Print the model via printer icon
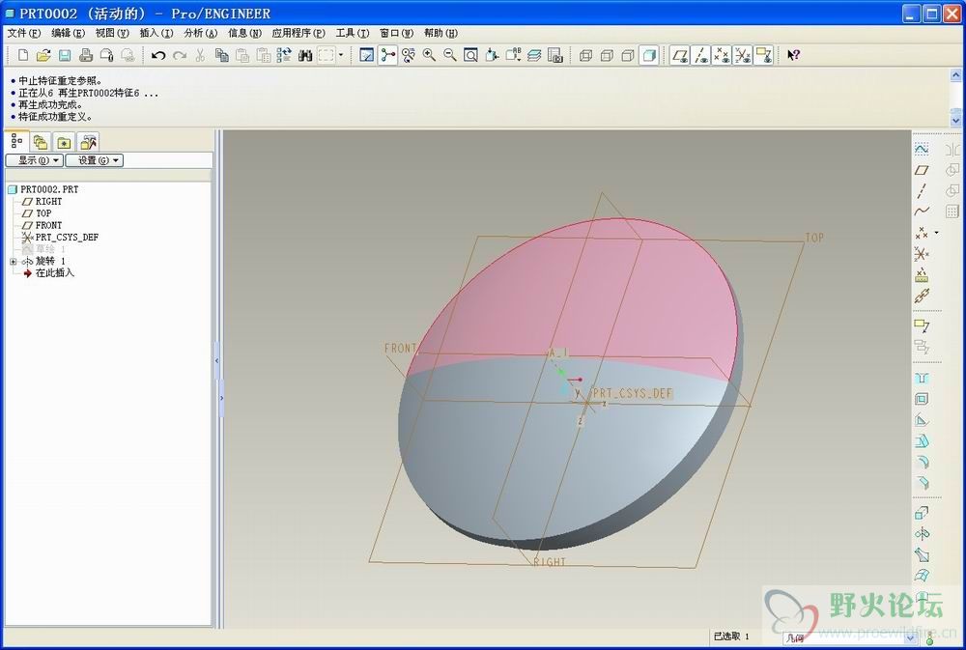Viewport: 966px width, 650px height. pos(86,55)
